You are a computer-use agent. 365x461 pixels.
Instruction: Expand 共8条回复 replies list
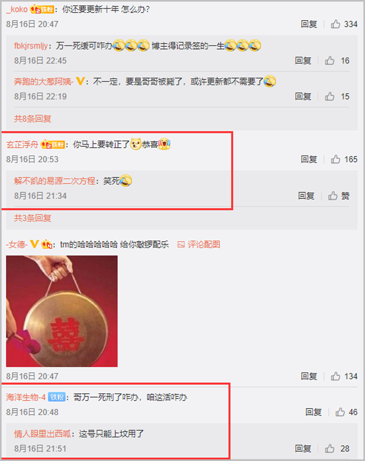click(33, 119)
